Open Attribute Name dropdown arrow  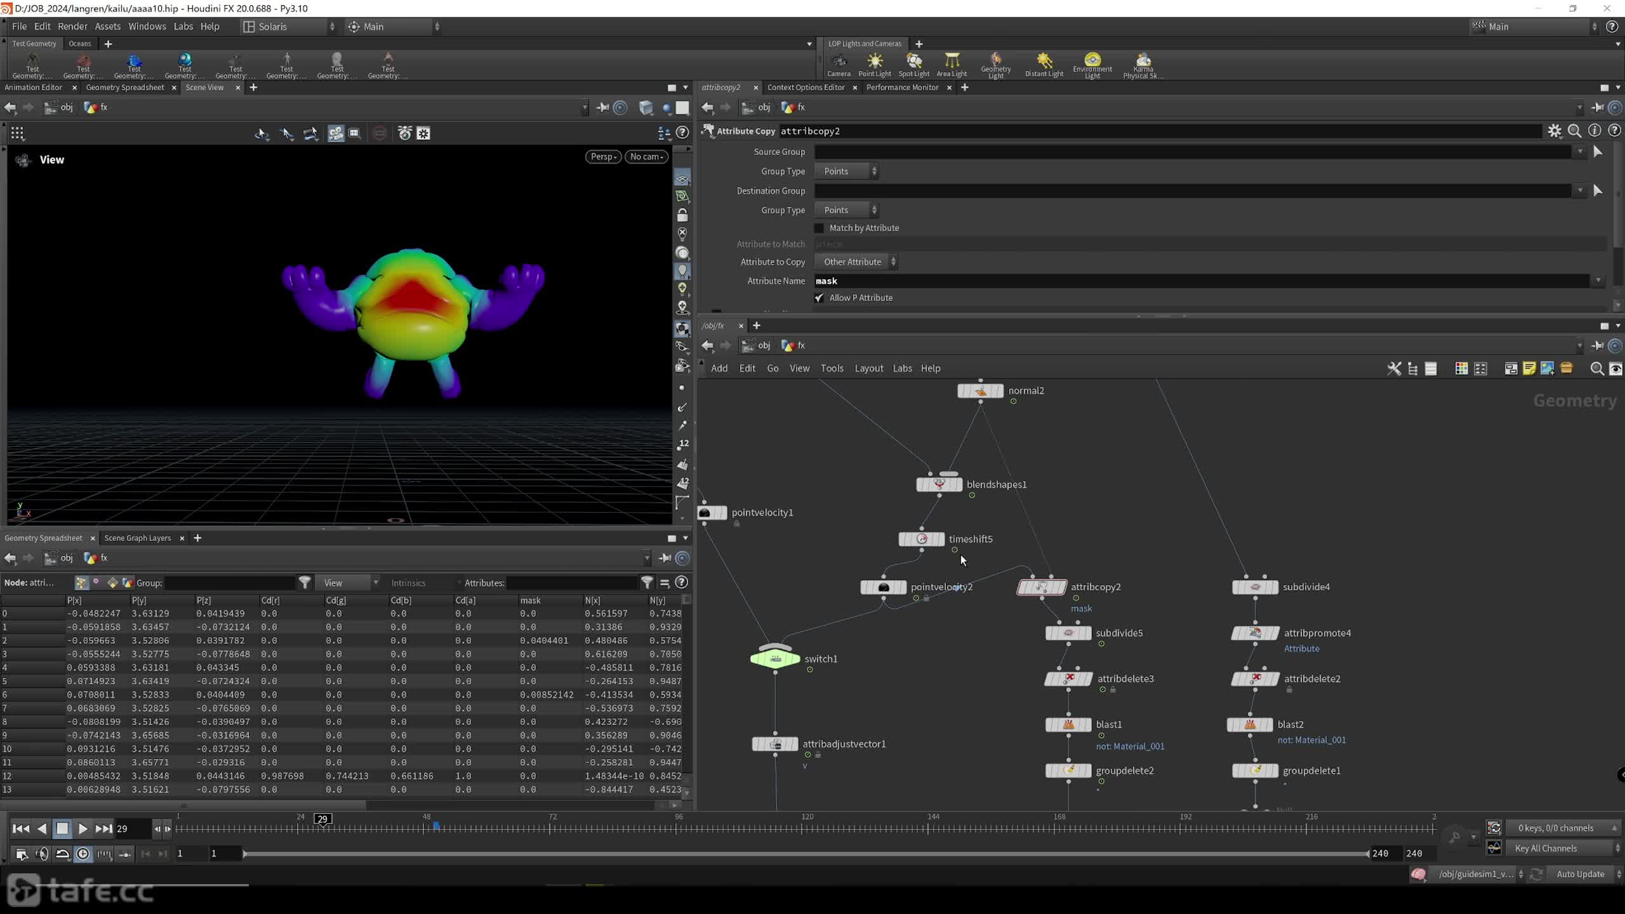point(1597,281)
